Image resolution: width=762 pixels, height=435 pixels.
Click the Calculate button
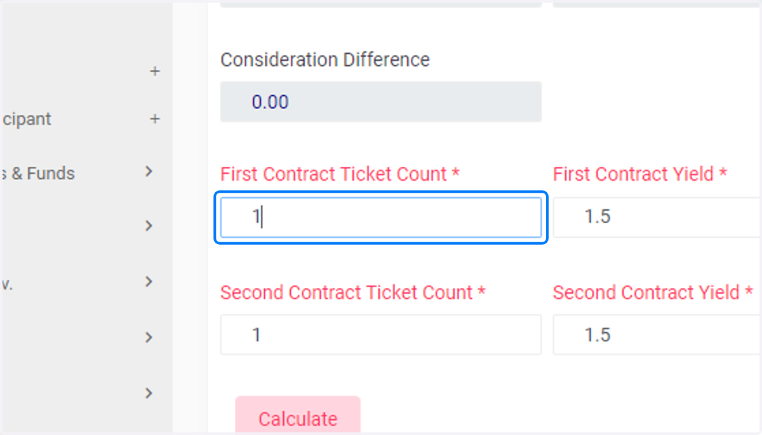[298, 418]
